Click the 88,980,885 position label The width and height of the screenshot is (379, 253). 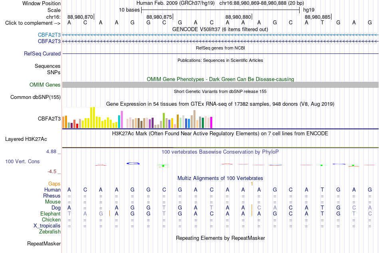(x=318, y=17)
